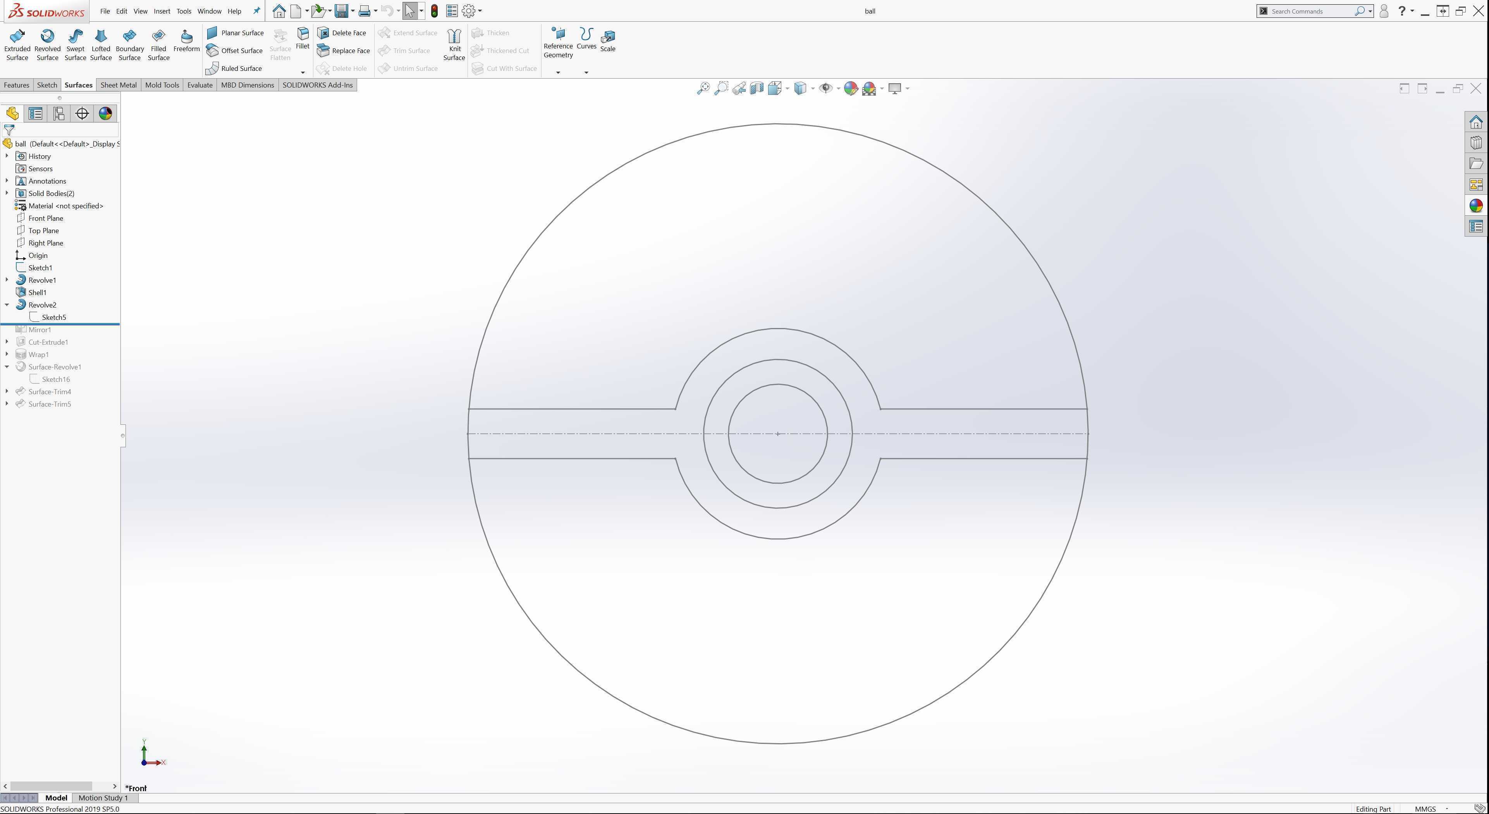Click the Section View icon

[757, 88]
